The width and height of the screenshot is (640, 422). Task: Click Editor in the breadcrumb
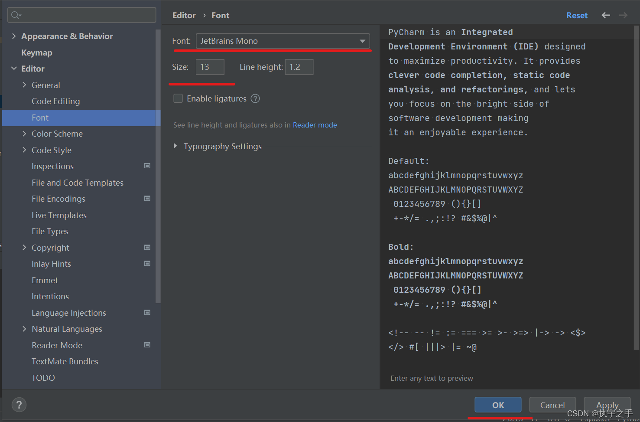184,15
